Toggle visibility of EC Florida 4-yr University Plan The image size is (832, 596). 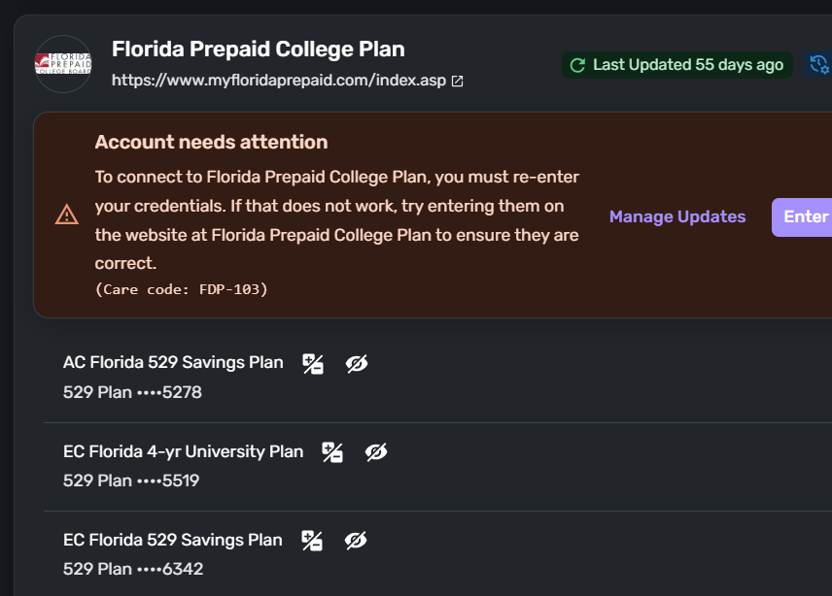[x=376, y=452]
